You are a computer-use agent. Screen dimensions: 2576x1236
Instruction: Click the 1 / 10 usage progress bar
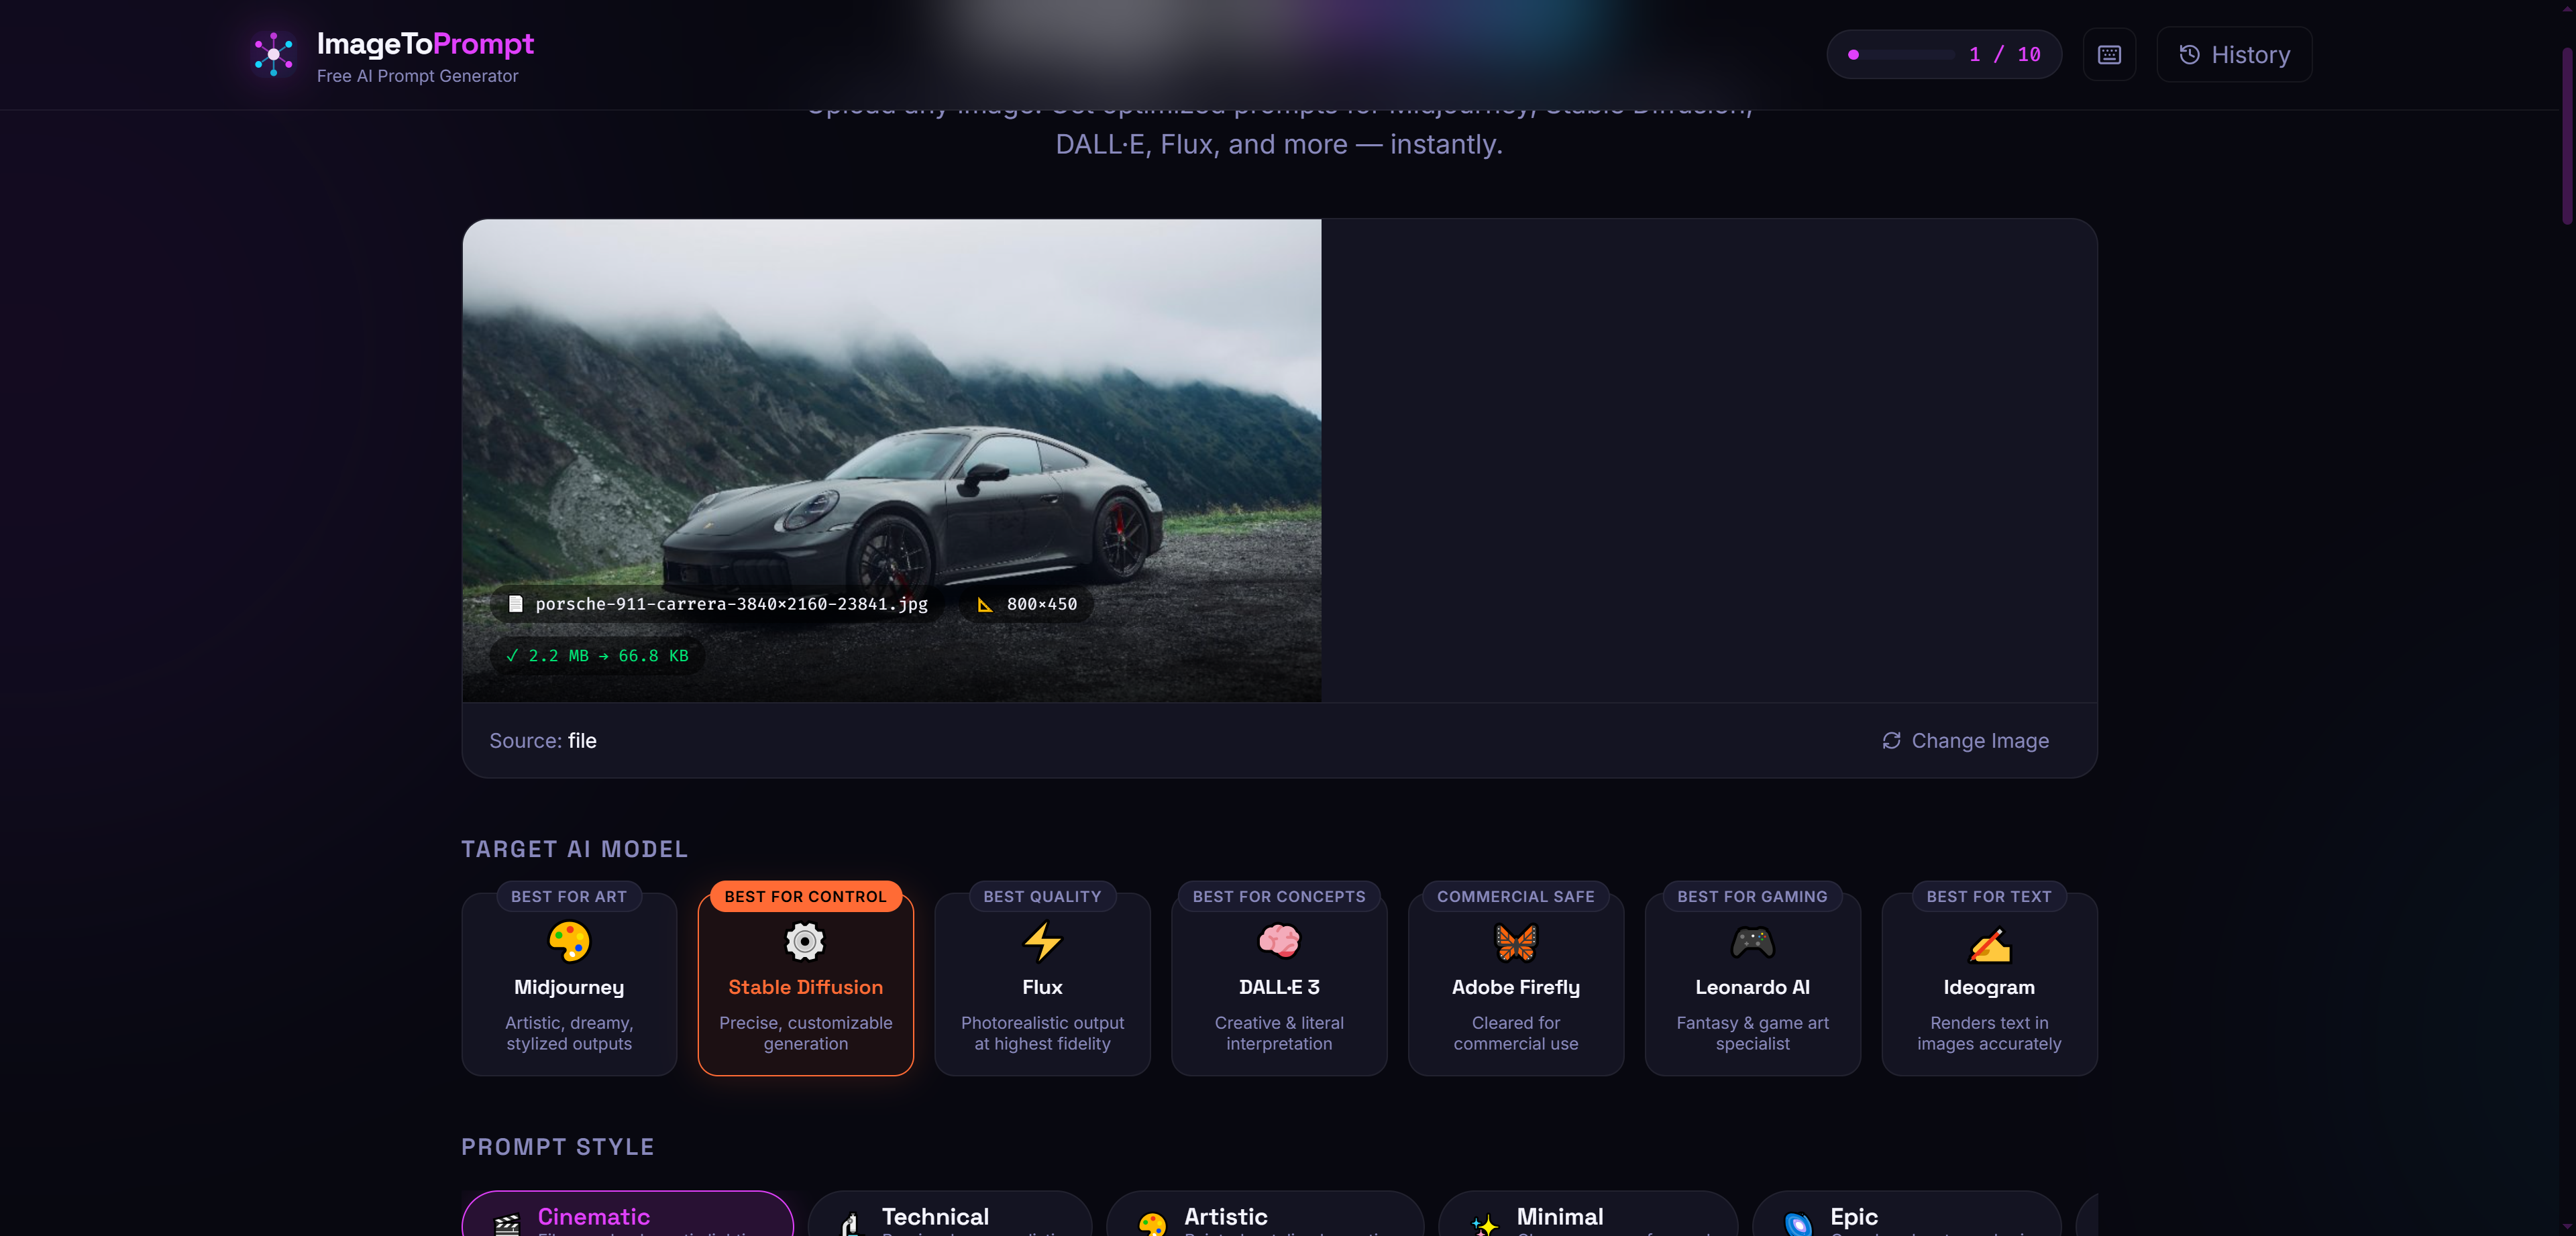(x=1903, y=54)
